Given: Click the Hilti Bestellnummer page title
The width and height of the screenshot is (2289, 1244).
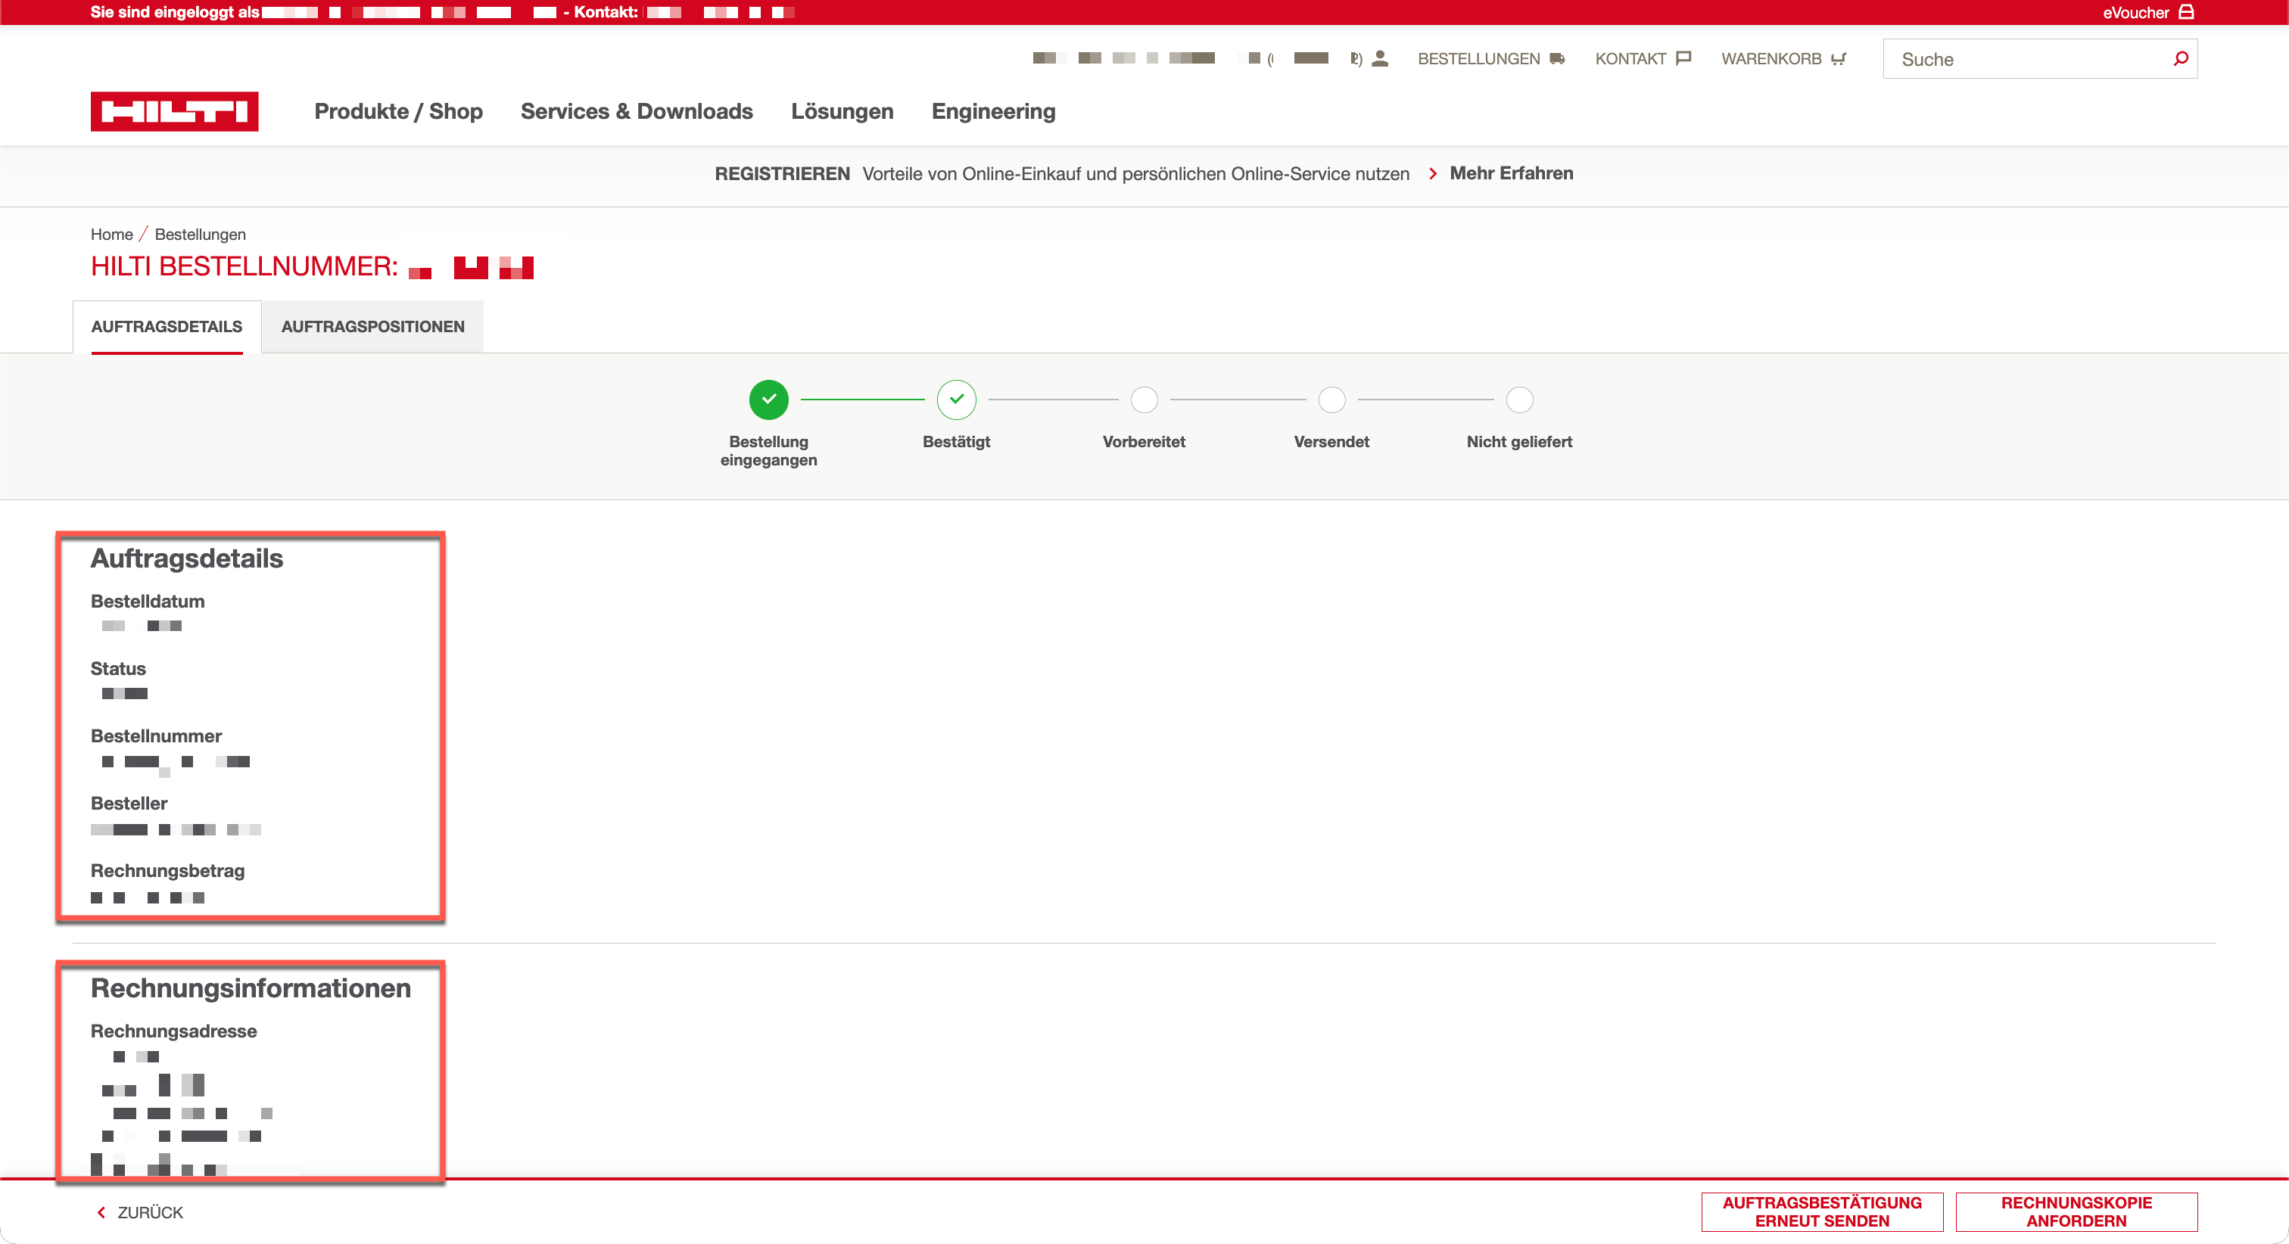Looking at the screenshot, I should pyautogui.click(x=244, y=266).
